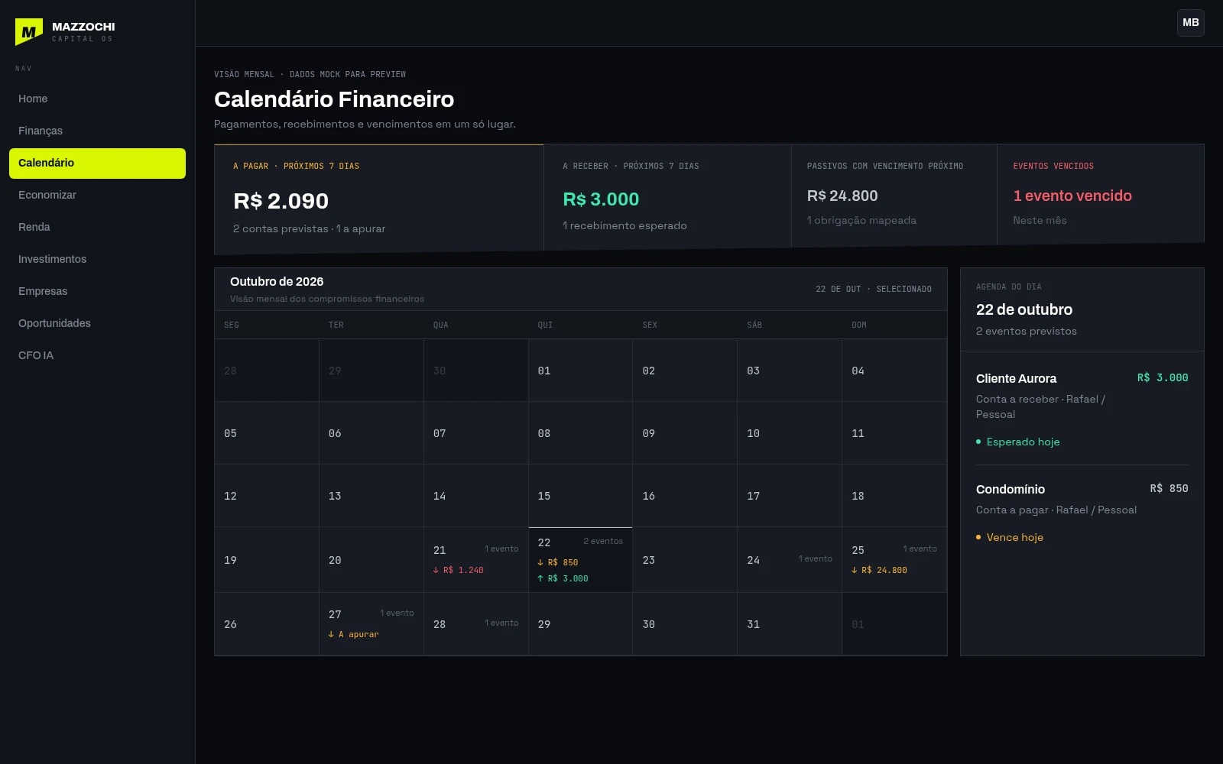1223x764 pixels.
Task: Select calendar day 21 with R$ 1.240
Action: (x=475, y=560)
